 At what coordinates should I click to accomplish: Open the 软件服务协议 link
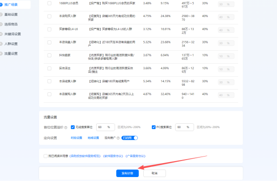(113, 156)
